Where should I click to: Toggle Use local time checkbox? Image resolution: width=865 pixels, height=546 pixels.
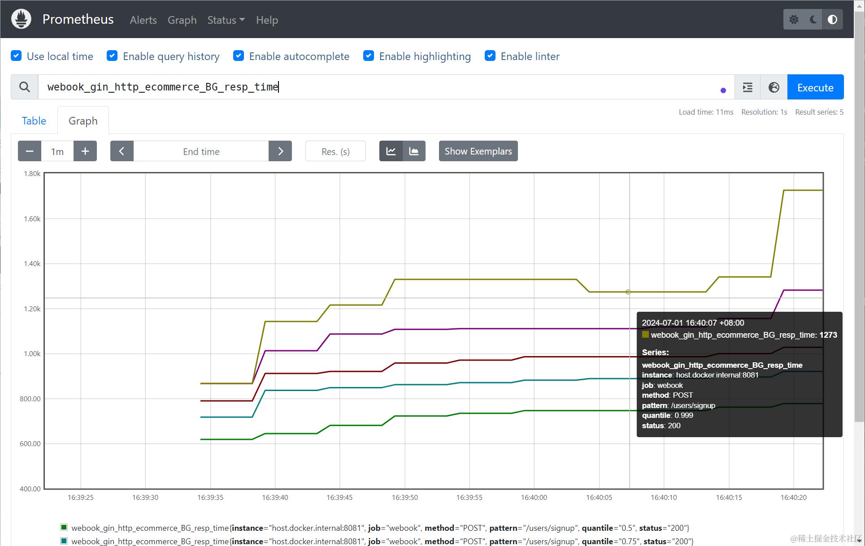pos(16,56)
